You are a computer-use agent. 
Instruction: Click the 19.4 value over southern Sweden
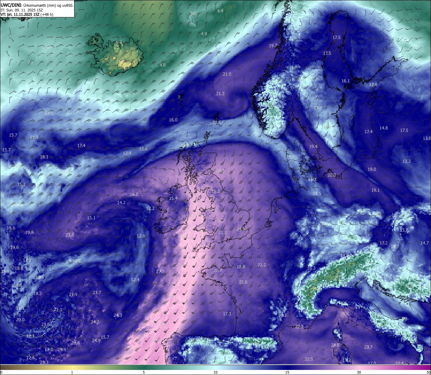[x=313, y=147]
